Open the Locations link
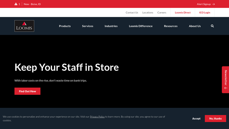This screenshot has width=229, height=129. [148, 13]
